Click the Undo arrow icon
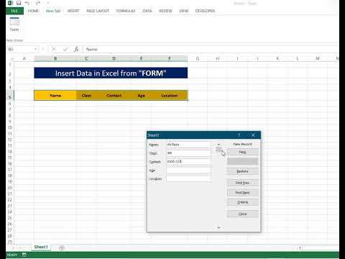The image size is (345, 259). tap(27, 3)
